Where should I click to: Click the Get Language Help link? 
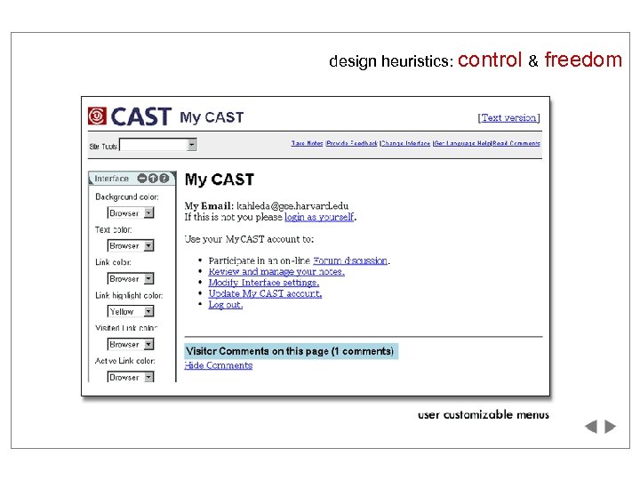point(462,143)
